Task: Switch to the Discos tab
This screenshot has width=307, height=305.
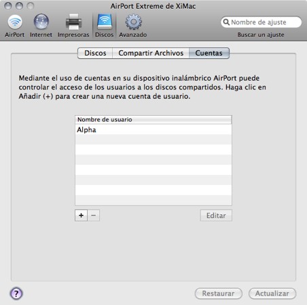Action: click(95, 53)
